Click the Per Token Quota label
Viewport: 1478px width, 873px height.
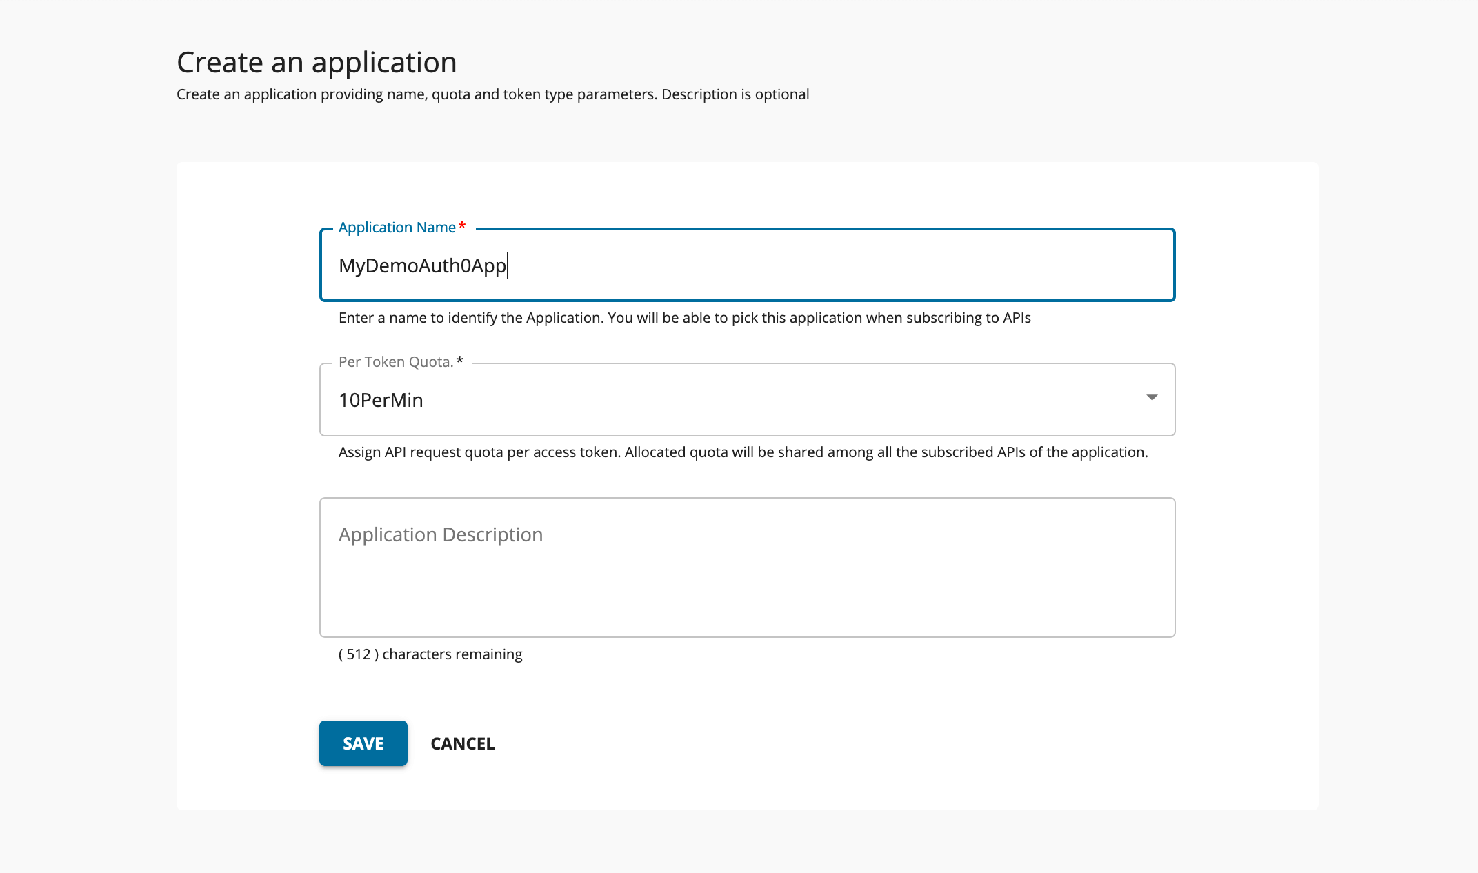coord(395,362)
